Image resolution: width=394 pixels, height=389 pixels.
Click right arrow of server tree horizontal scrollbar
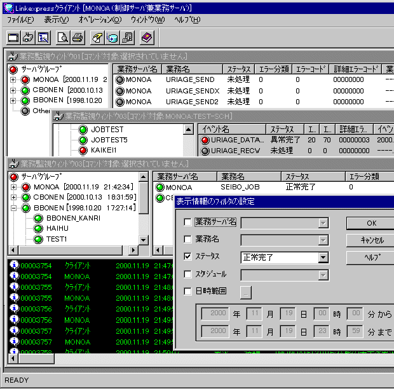pyautogui.click(x=133, y=250)
